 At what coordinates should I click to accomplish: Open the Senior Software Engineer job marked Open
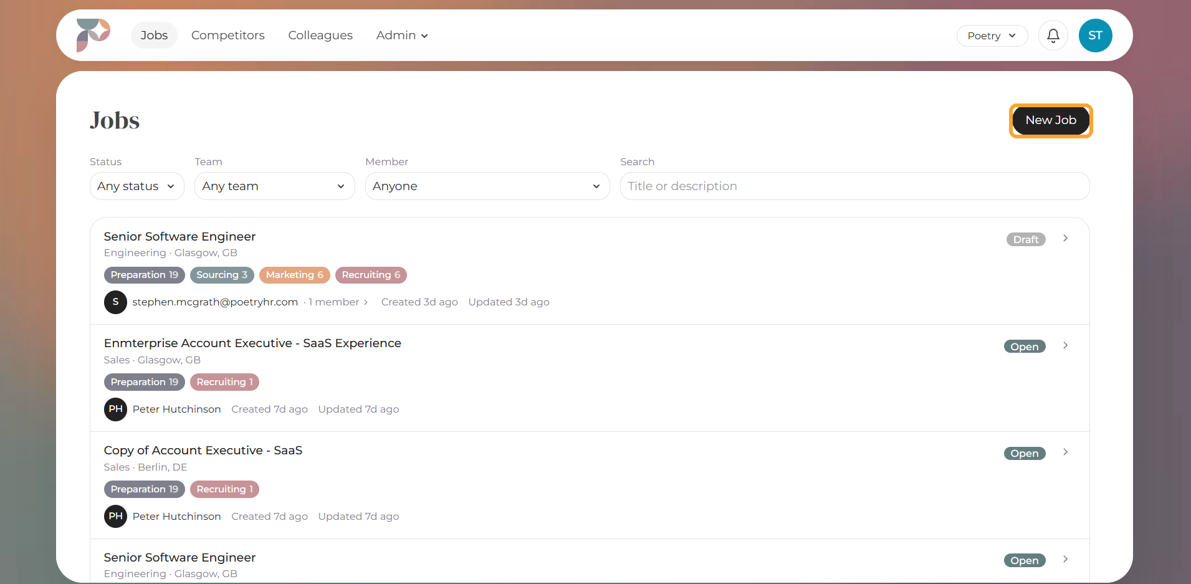(x=179, y=557)
